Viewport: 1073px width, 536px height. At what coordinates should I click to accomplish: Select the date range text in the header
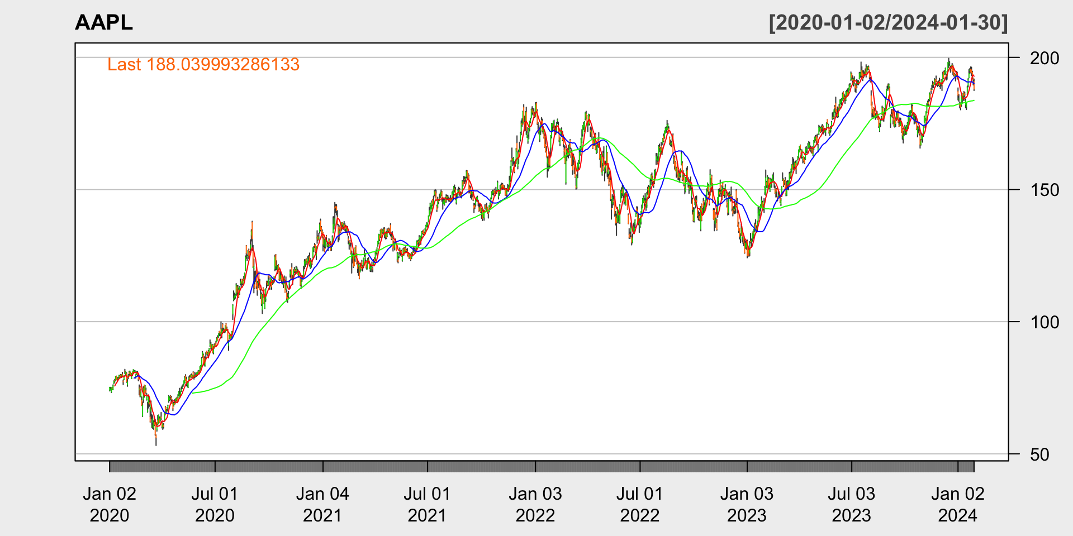point(888,22)
